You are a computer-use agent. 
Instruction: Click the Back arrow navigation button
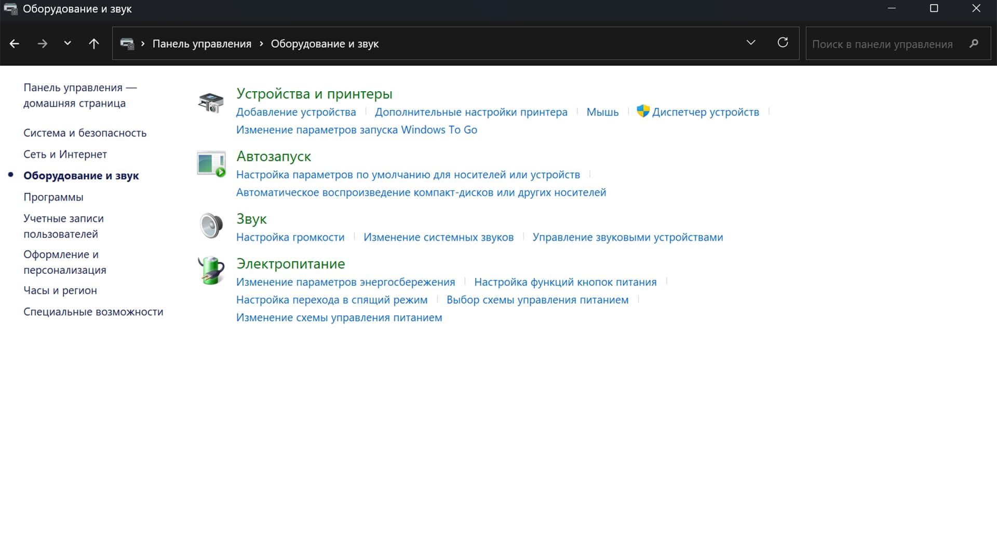15,44
